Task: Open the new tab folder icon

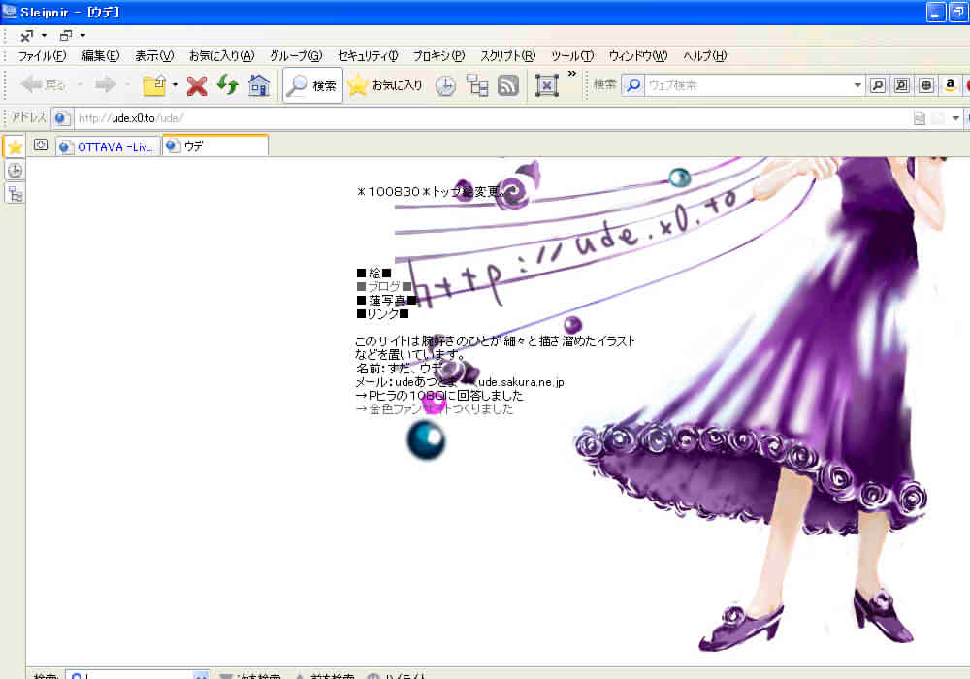Action: pyautogui.click(x=154, y=85)
